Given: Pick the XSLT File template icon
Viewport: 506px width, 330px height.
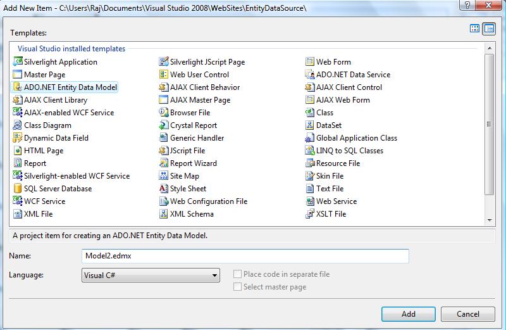Looking at the screenshot, I should click(x=310, y=213).
